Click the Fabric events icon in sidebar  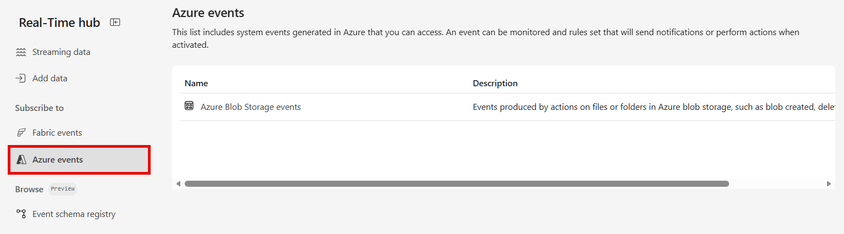pyautogui.click(x=21, y=132)
